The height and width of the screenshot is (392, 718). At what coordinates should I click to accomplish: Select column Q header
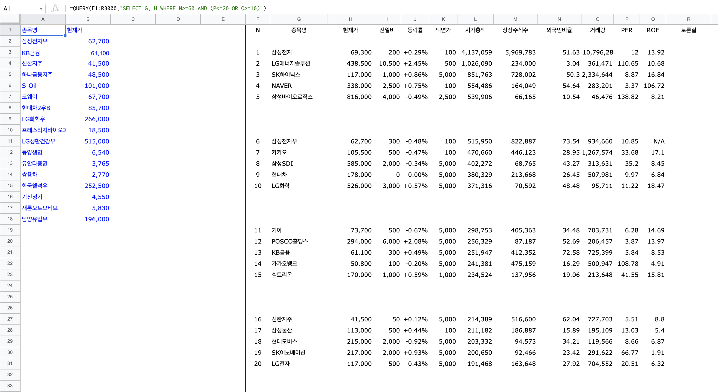652,19
